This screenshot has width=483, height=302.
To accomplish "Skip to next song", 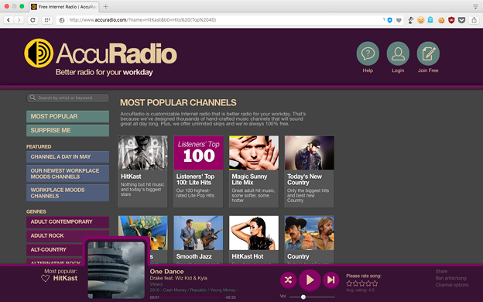I will click(x=331, y=280).
